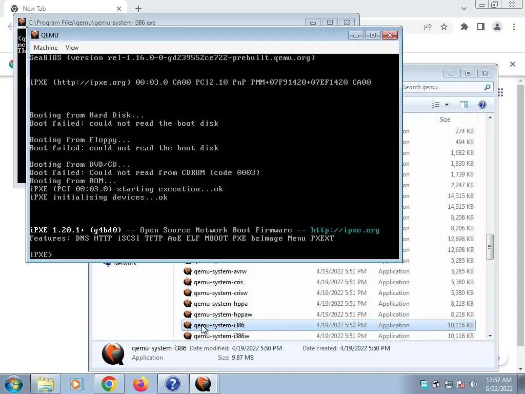Click the Explorer file list scrollbar thumb

tap(490, 247)
